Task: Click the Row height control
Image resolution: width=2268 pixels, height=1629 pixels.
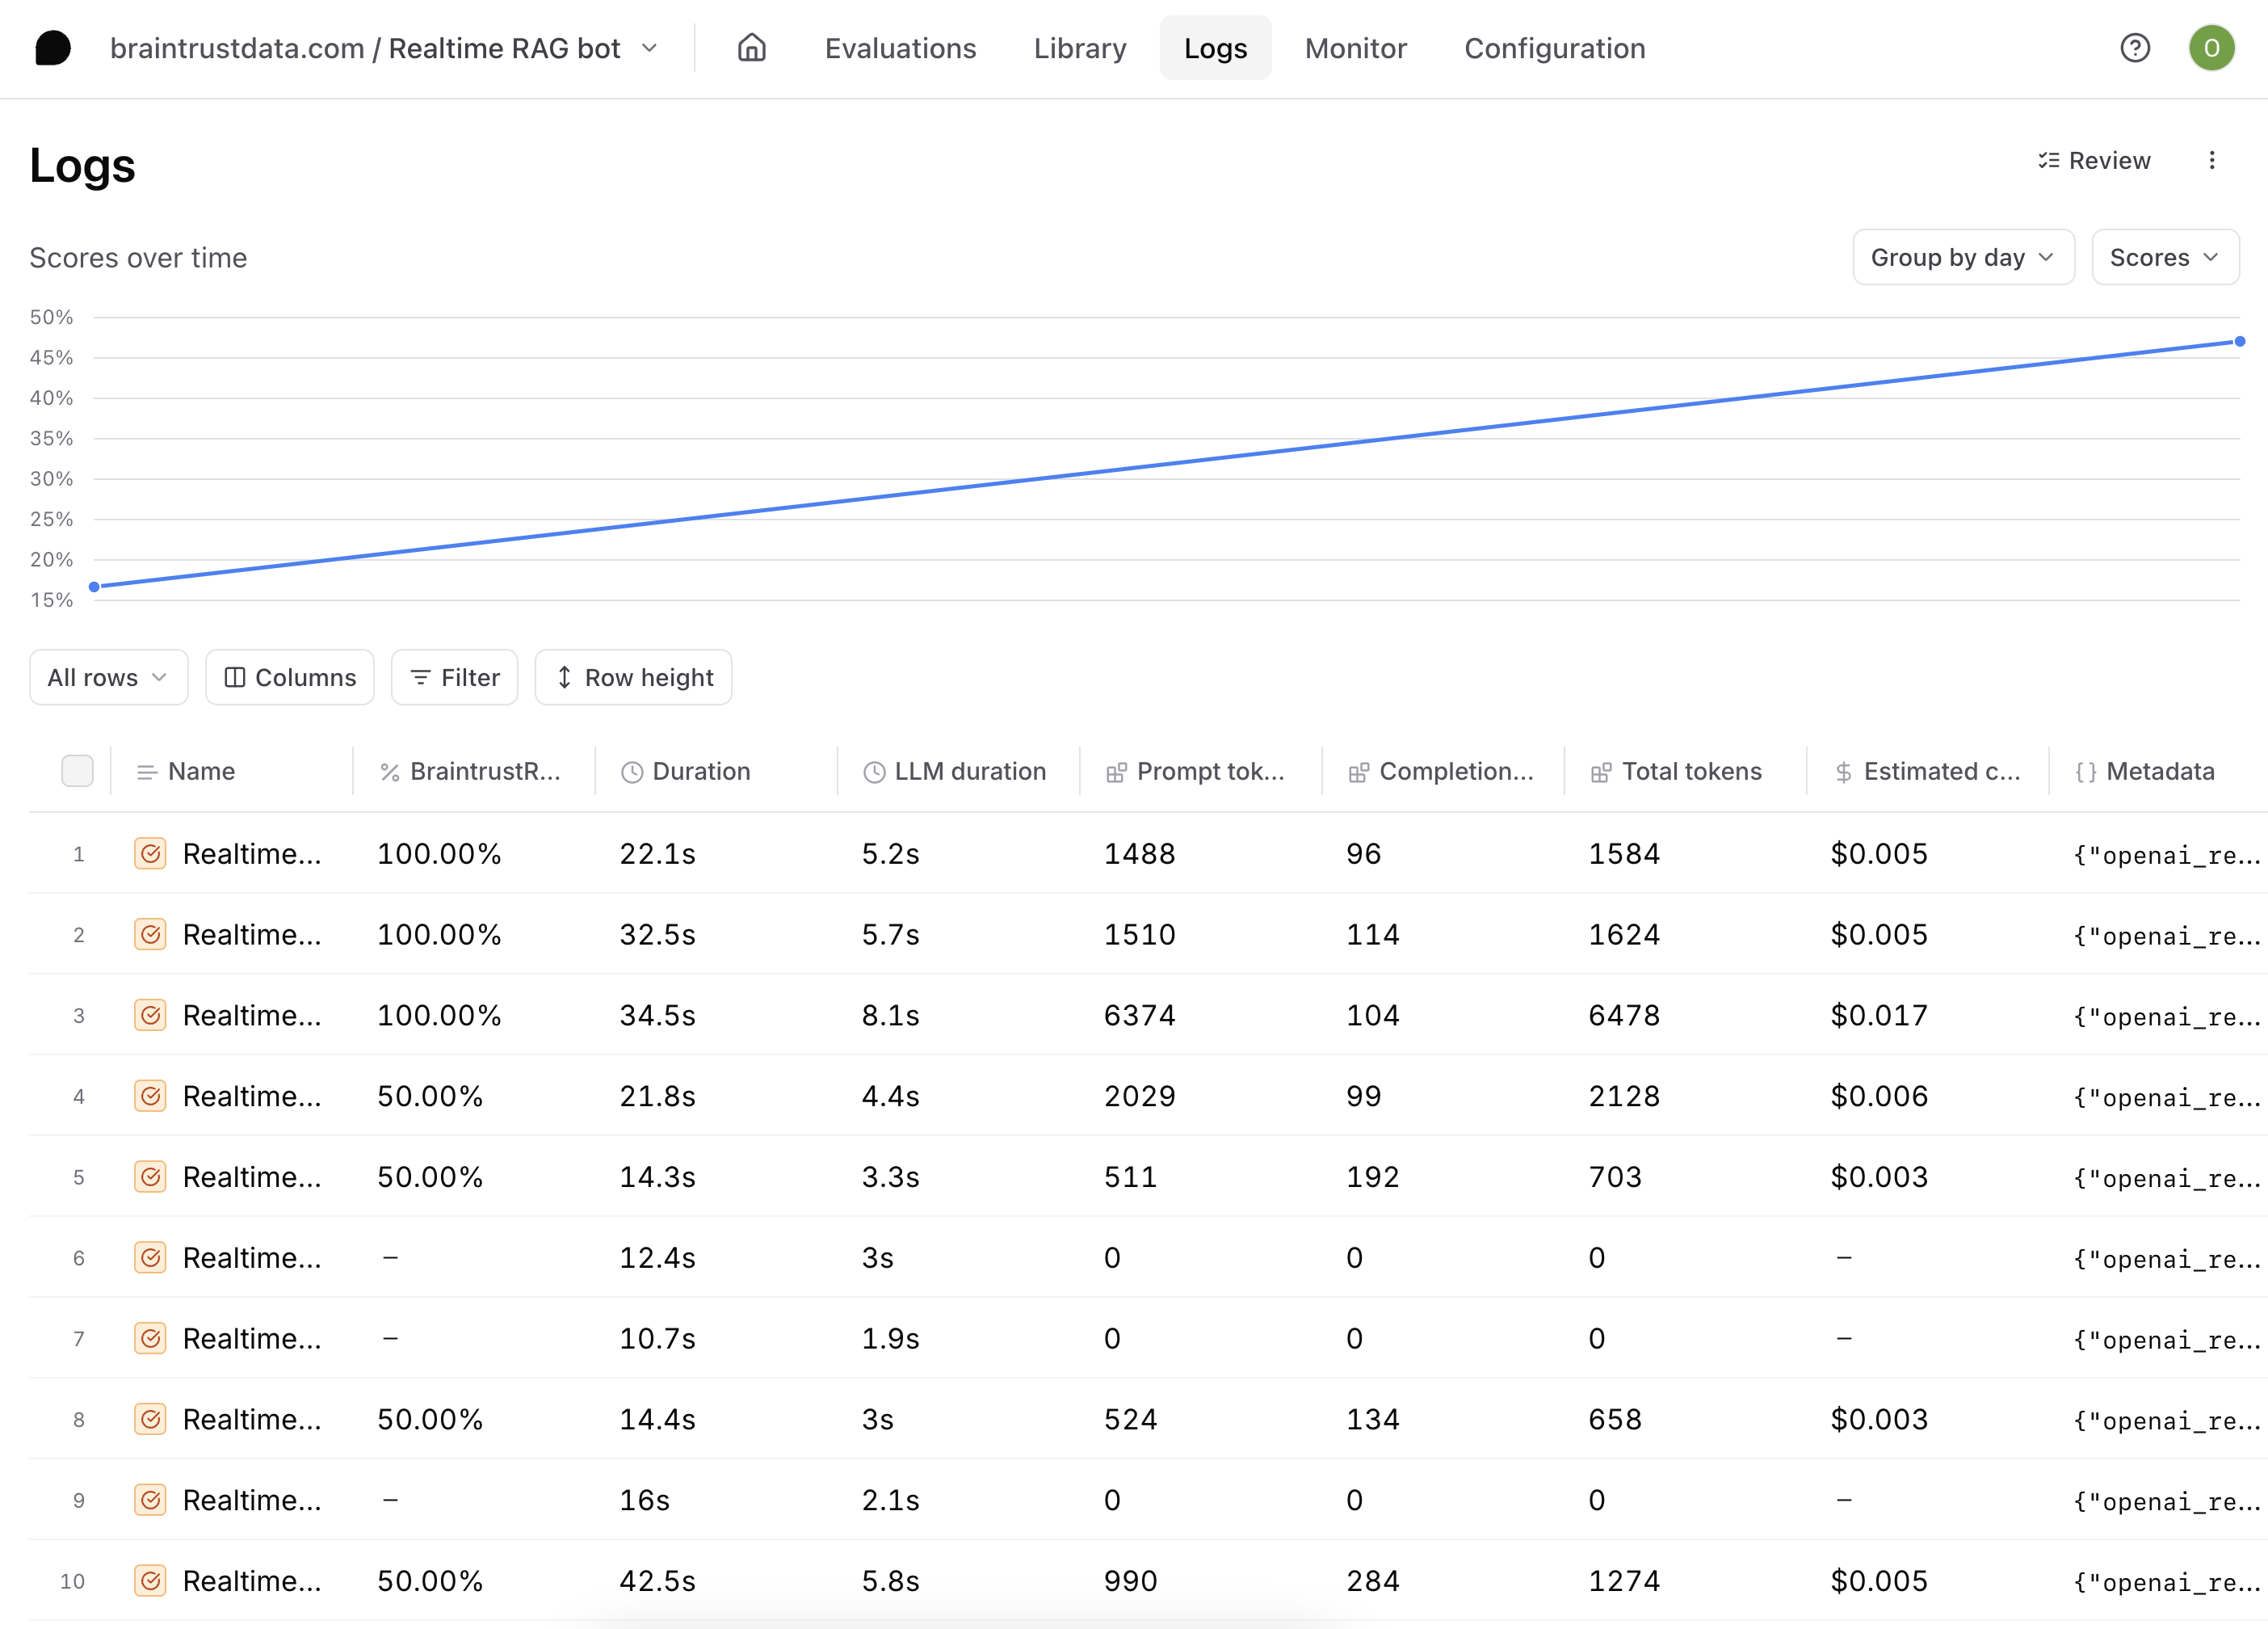Action: point(633,677)
